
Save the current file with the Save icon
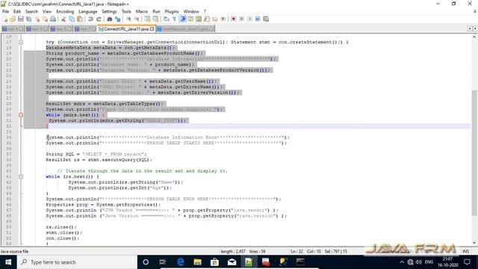[x=21, y=19]
